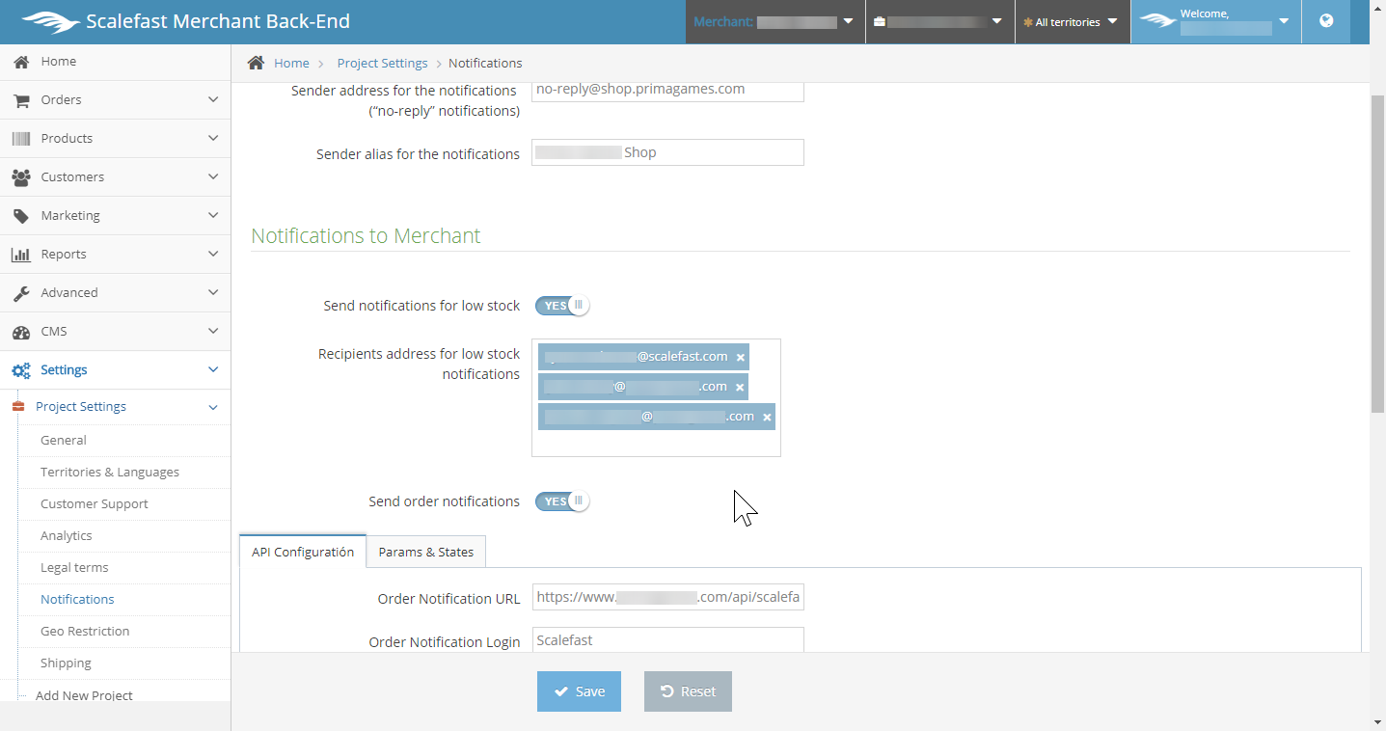Toggle low stock notifications switch

point(562,306)
